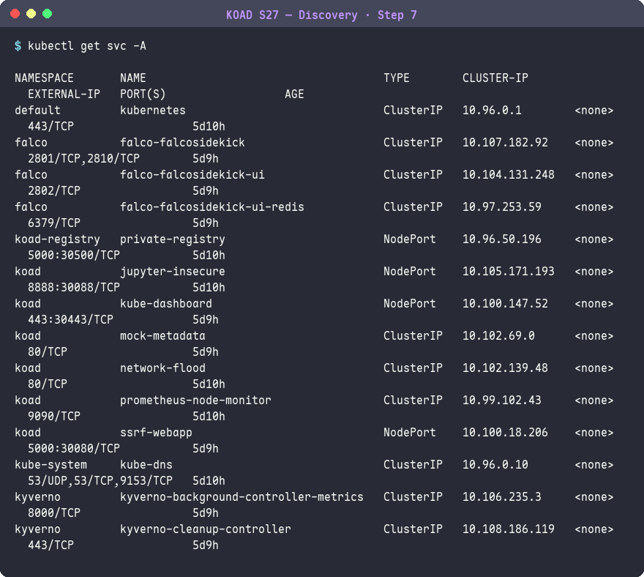Click the TYPE column header

397,78
